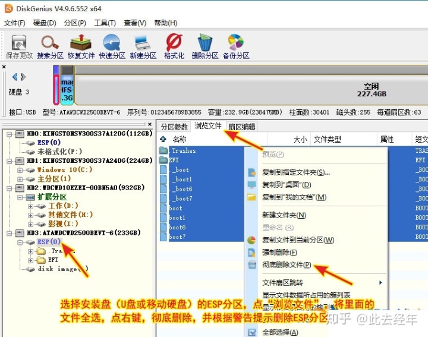
Task: Select 未格式化(F:) partition in tree
Action: point(59,152)
